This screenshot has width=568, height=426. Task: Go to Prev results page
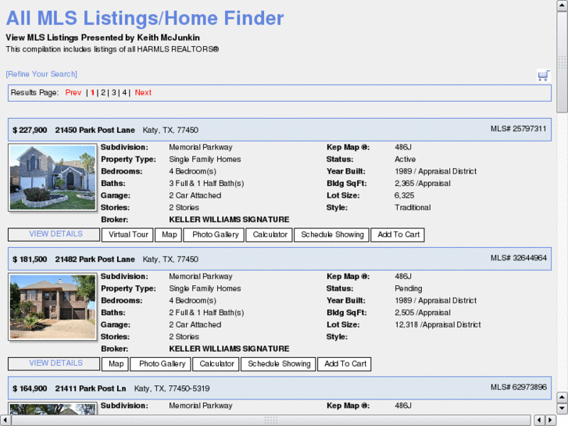(73, 92)
